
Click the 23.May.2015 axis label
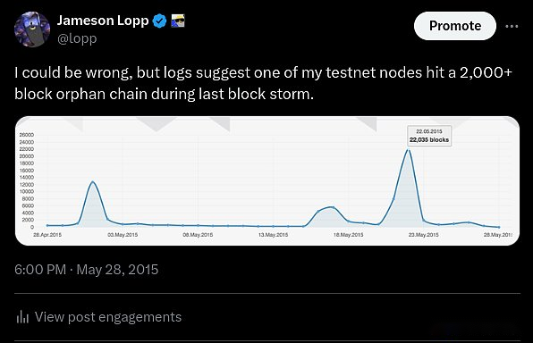click(424, 235)
